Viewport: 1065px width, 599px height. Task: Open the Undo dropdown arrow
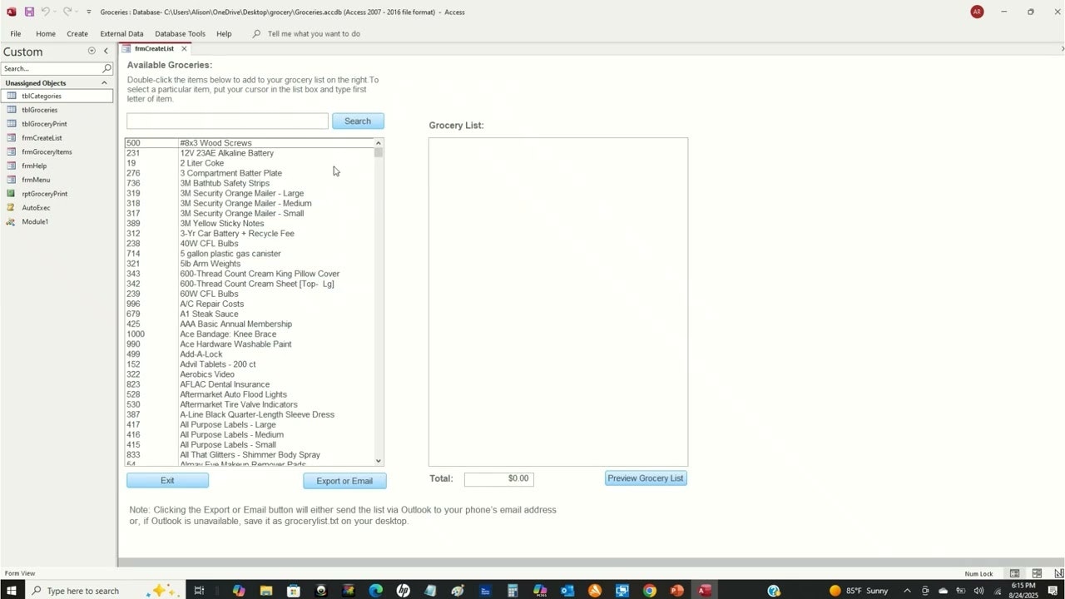pyautogui.click(x=57, y=12)
